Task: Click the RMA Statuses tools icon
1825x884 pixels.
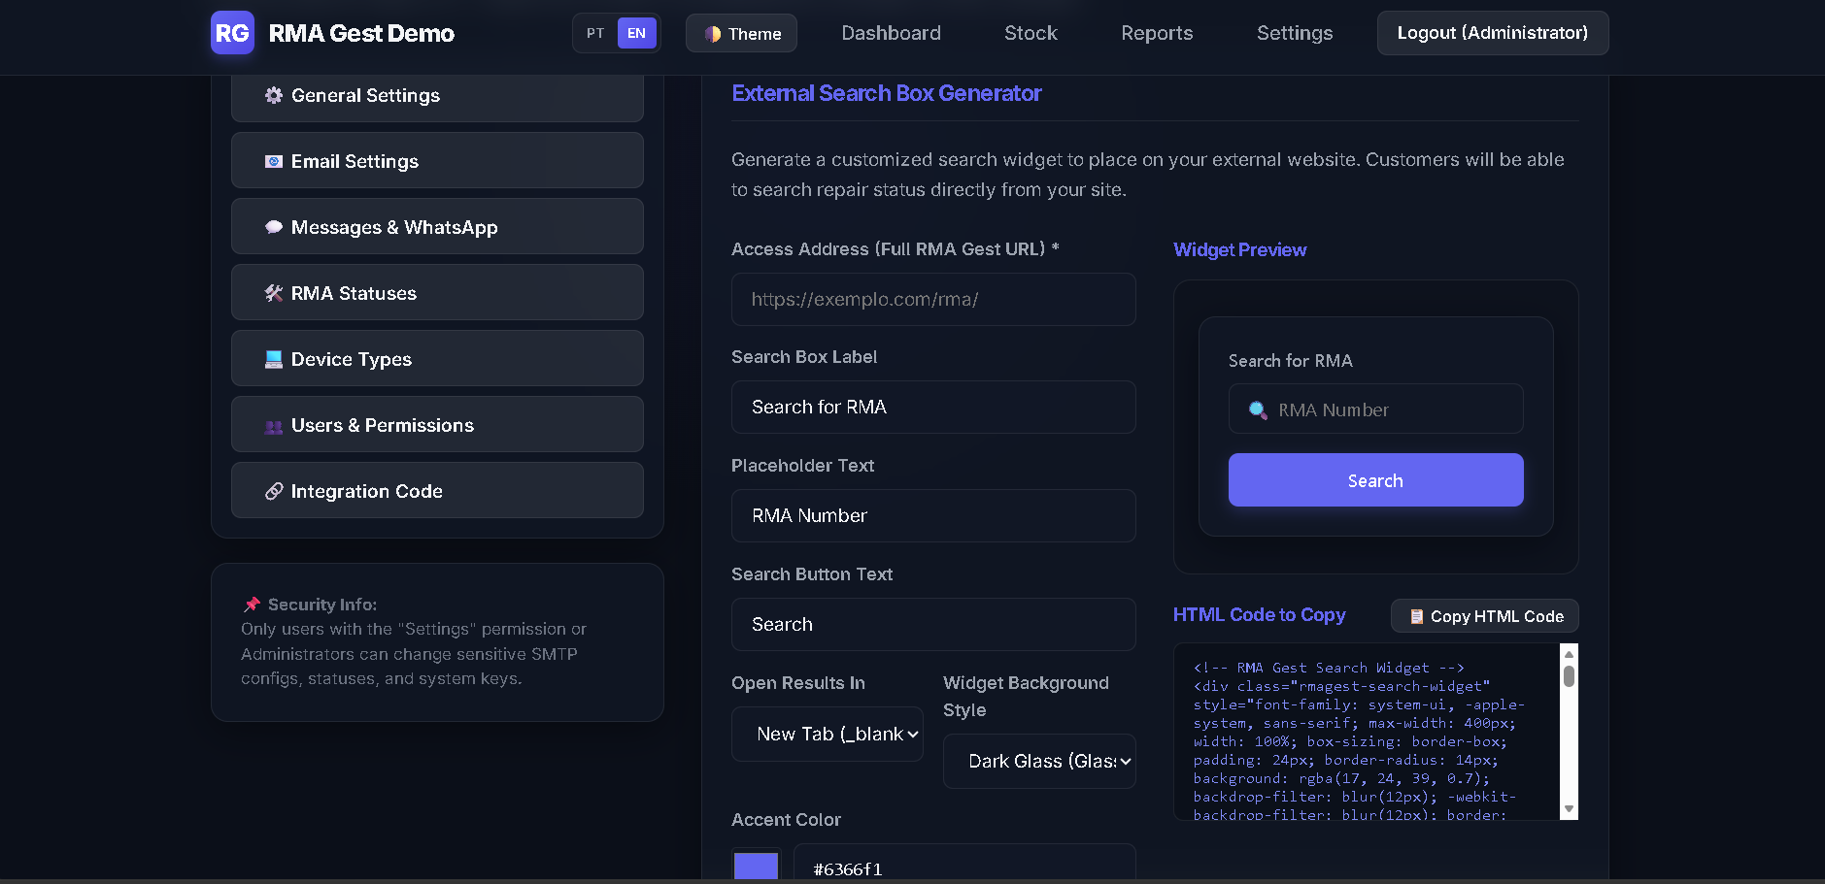Action: tap(274, 293)
